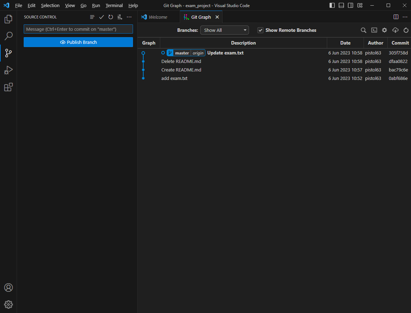Image resolution: width=411 pixels, height=313 pixels.
Task: Click the Date column header
Action: click(x=345, y=43)
